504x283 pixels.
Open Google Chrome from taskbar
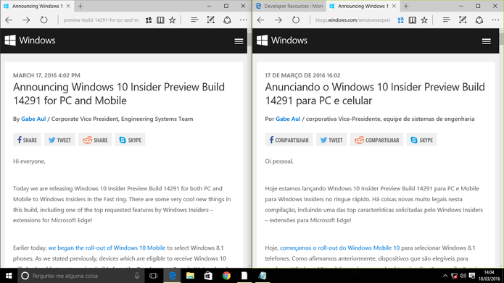(226, 276)
